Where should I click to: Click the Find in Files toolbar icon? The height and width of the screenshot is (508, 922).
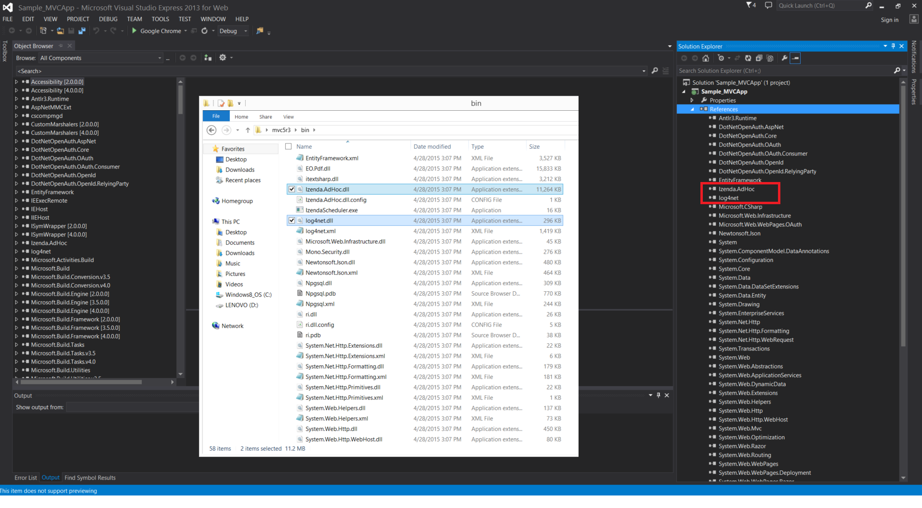[x=260, y=31]
